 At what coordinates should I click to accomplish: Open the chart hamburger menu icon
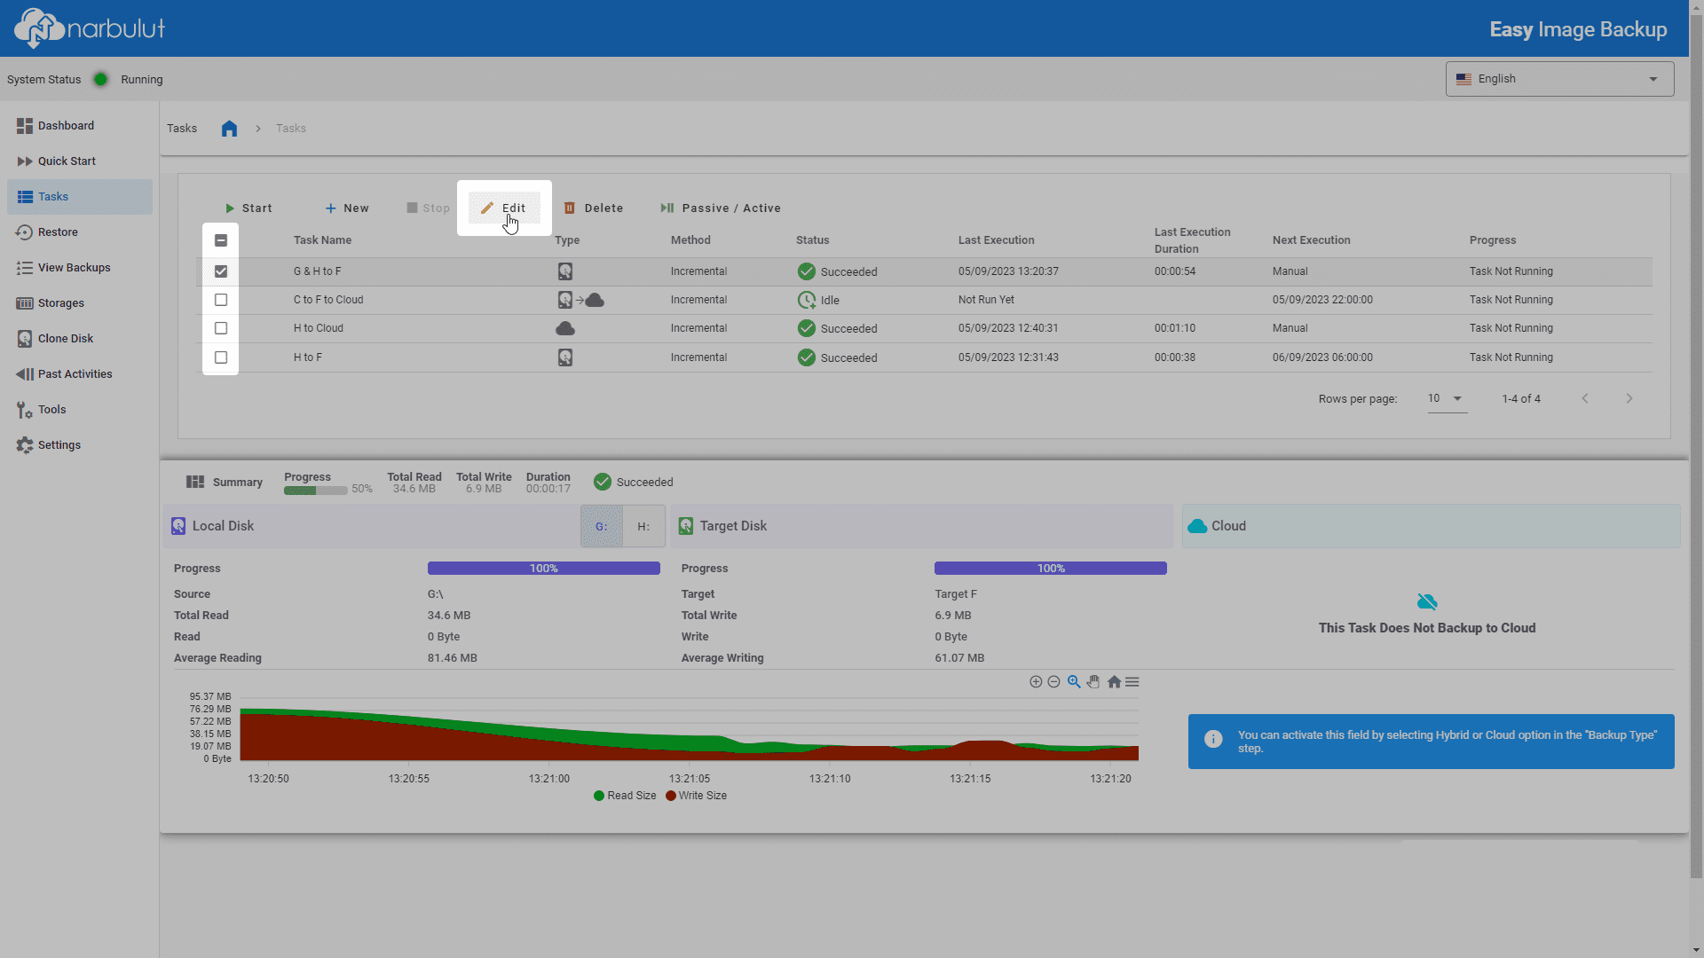(x=1132, y=682)
